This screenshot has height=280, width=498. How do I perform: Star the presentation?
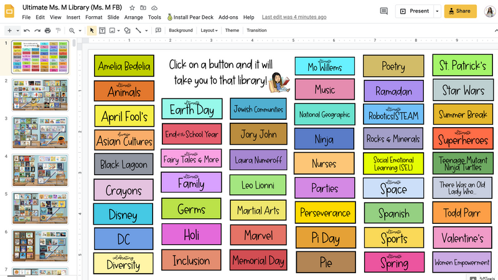click(x=132, y=7)
